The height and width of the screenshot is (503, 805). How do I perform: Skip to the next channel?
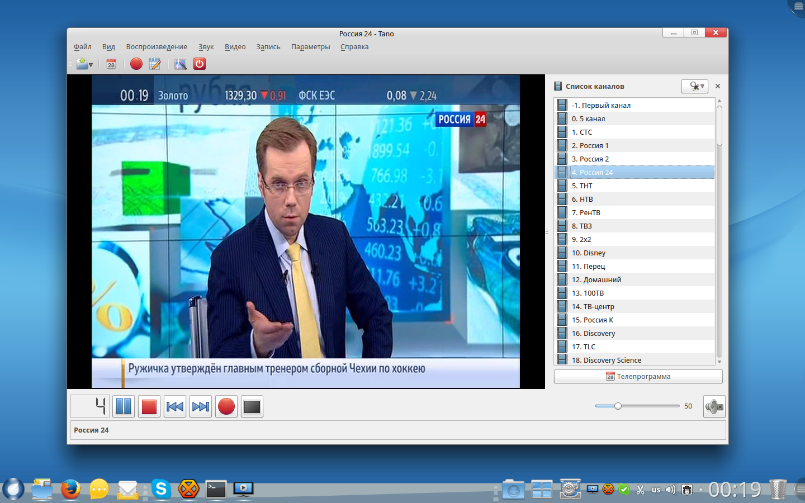coord(201,407)
